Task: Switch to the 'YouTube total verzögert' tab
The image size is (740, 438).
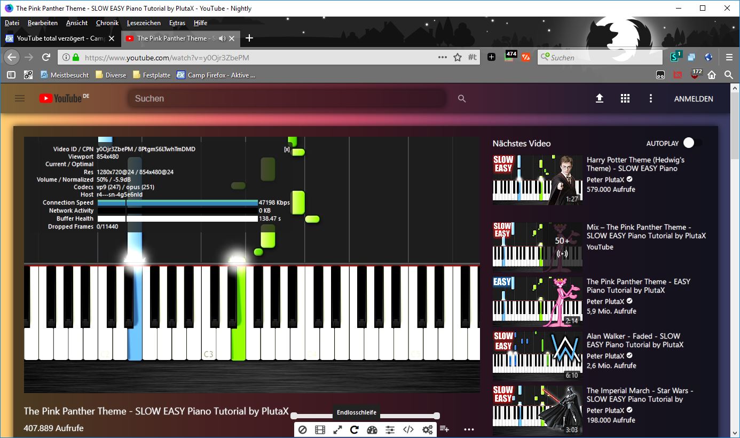Action: (x=56, y=38)
